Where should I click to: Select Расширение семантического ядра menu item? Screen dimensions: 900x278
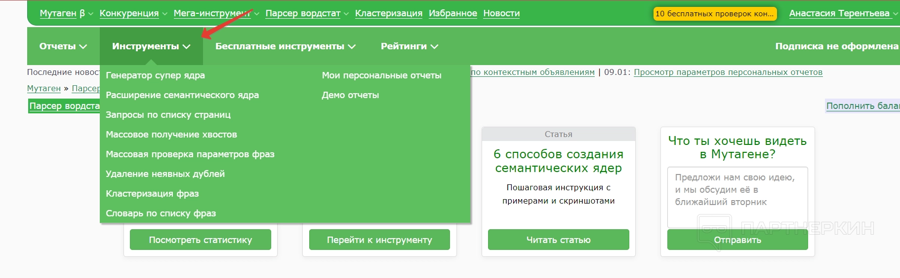click(182, 95)
